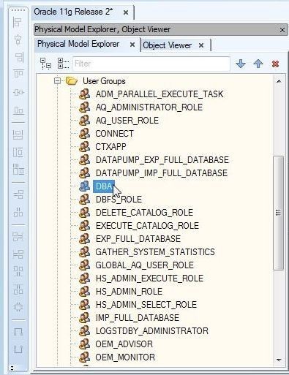Click the collapse all tree icon
Image resolution: width=289 pixels, height=375 pixels.
pos(45,64)
